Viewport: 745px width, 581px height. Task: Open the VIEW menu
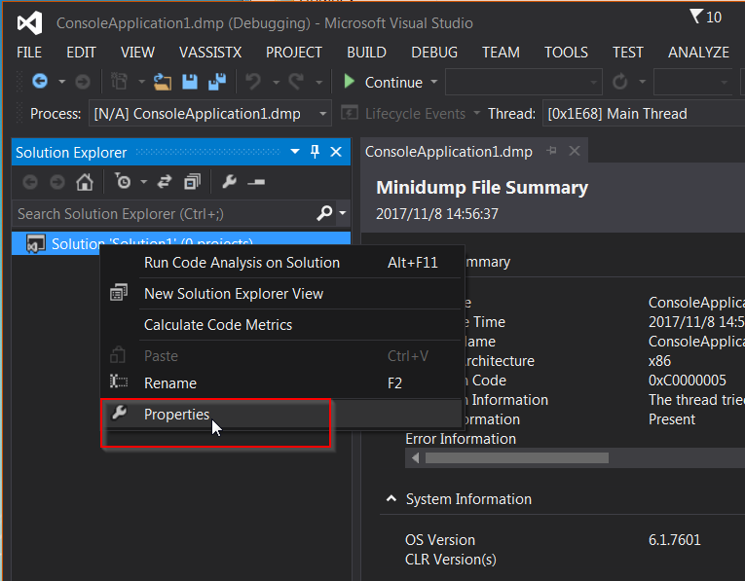point(137,53)
